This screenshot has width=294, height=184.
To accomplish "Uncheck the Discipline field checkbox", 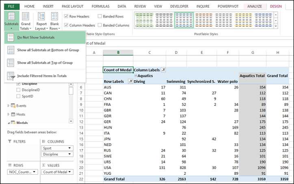I will tap(19, 84).
